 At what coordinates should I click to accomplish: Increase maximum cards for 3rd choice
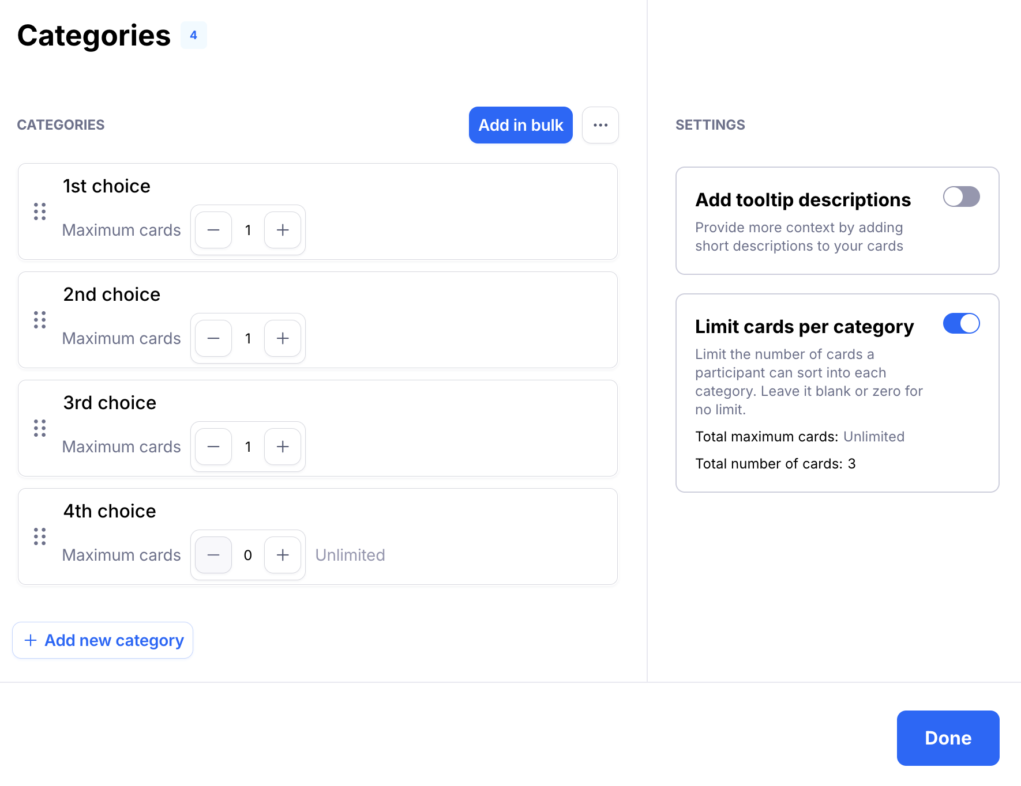[283, 447]
